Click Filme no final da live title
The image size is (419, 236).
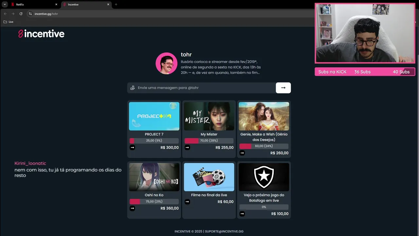209,195
